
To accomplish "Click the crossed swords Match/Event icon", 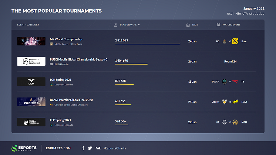I will [x=218, y=25].
